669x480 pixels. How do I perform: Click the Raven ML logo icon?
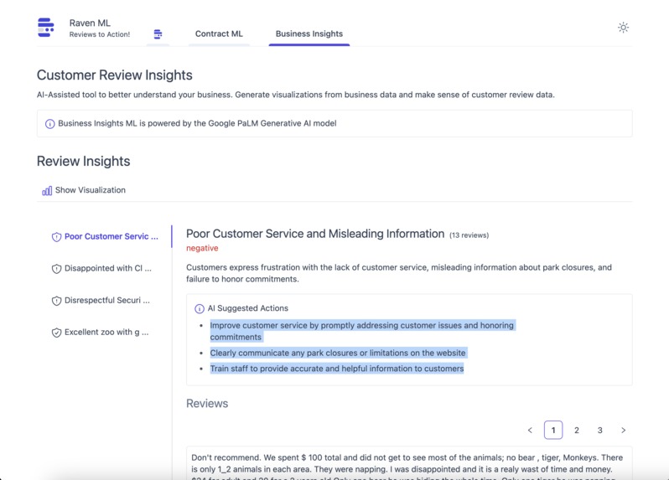[x=45, y=28]
